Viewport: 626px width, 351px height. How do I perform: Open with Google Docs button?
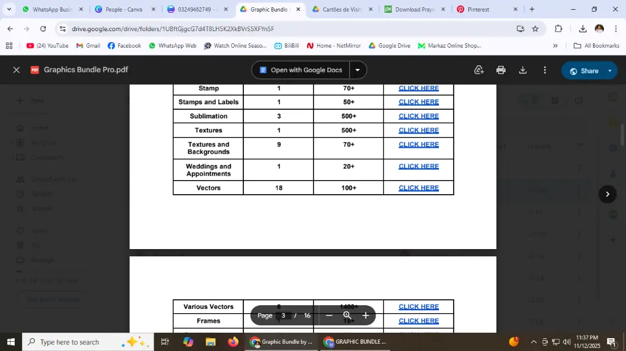301,70
